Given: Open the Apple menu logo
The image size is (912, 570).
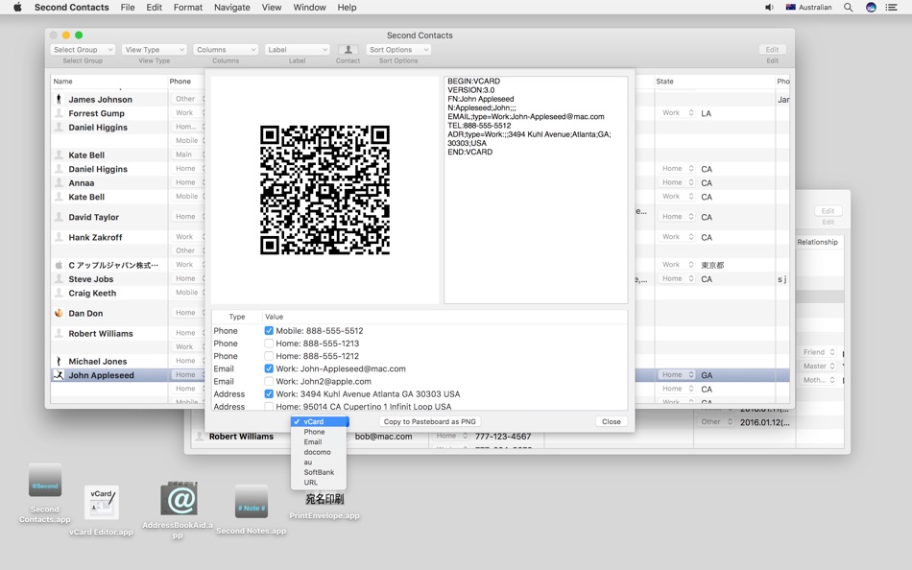Looking at the screenshot, I should [x=17, y=8].
